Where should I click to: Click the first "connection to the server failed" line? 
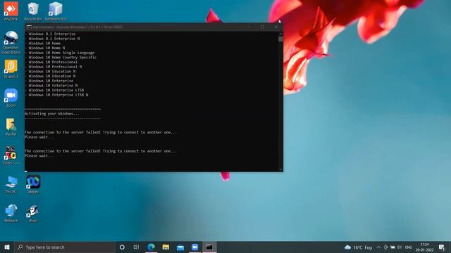point(101,132)
